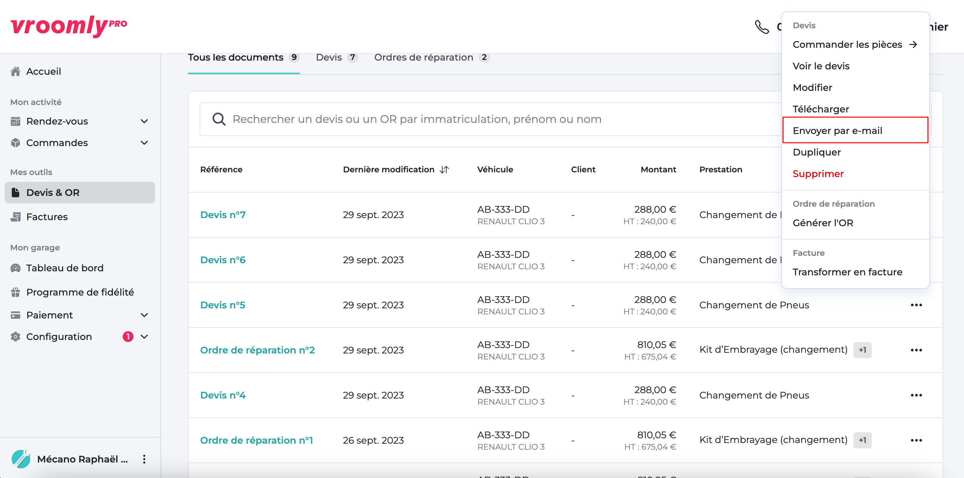Click +1 badge on Ordre de réparation n°2
The width and height of the screenshot is (964, 478).
click(x=862, y=350)
